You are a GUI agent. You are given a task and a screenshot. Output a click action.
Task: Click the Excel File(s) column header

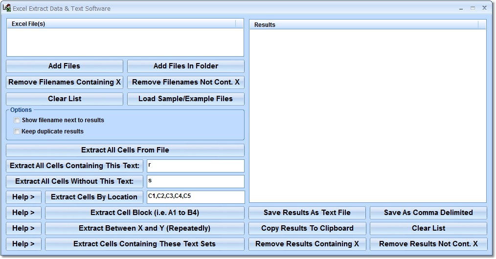click(121, 23)
